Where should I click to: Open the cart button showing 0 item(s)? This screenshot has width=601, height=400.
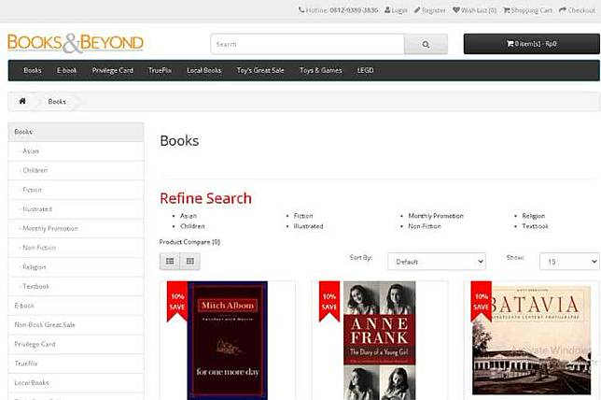click(x=531, y=44)
